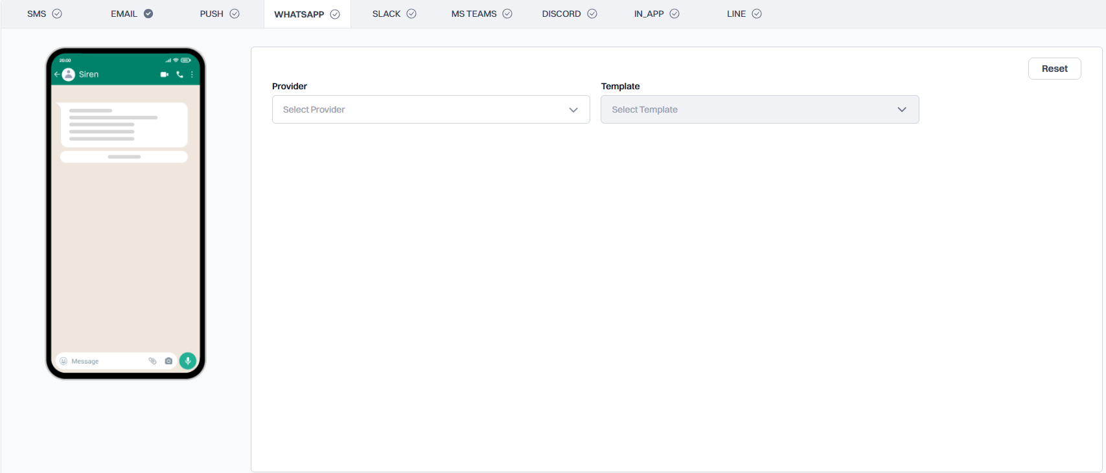
Task: Switch to the EMAIL tab
Action: point(132,14)
